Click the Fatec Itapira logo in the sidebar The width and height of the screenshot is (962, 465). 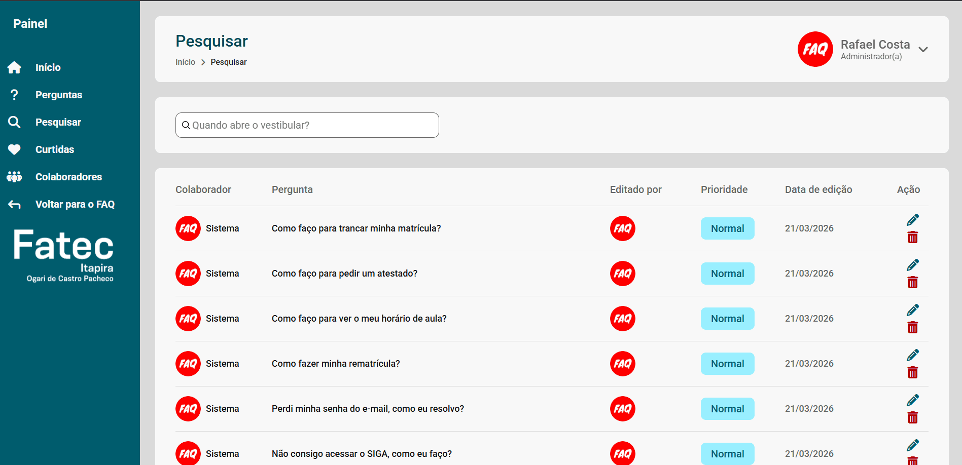64,255
